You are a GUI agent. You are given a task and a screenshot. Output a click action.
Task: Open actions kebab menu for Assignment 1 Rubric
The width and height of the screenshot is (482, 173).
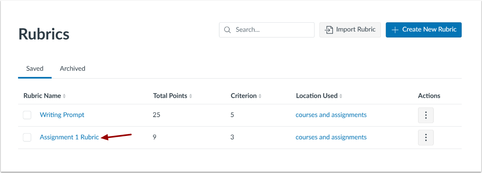tap(426, 138)
